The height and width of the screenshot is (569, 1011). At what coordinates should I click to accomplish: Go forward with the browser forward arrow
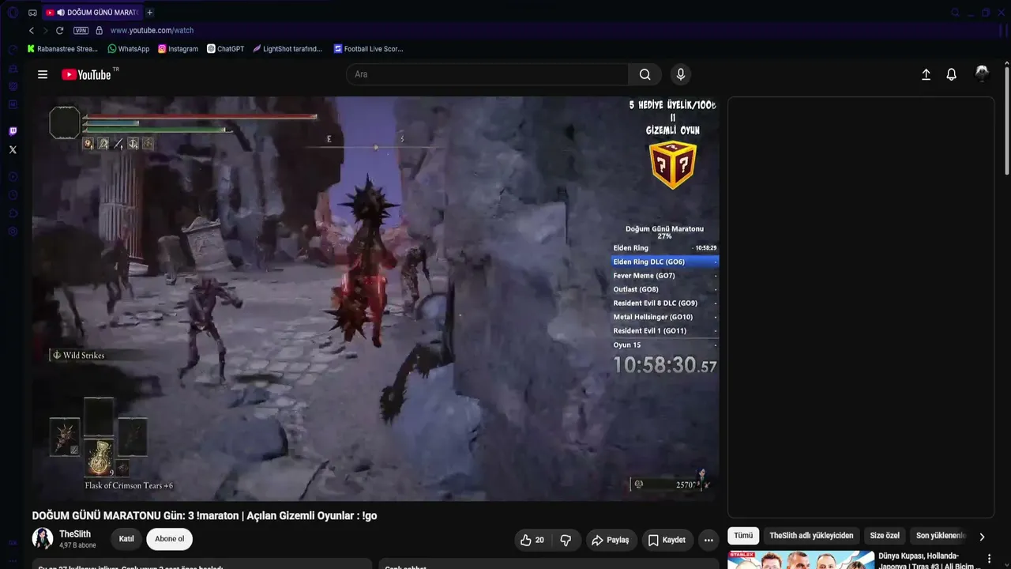click(45, 30)
